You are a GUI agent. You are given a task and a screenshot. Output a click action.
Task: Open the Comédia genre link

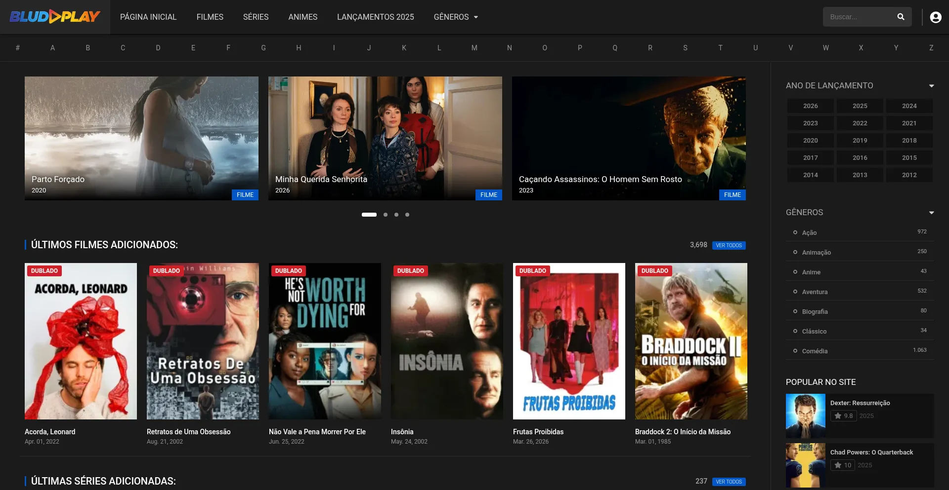[815, 351]
